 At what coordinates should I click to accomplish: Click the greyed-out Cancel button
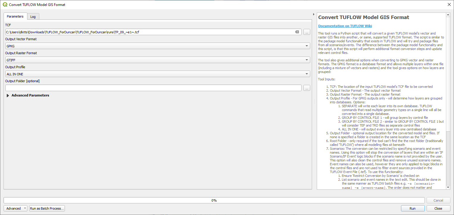(x=438, y=200)
